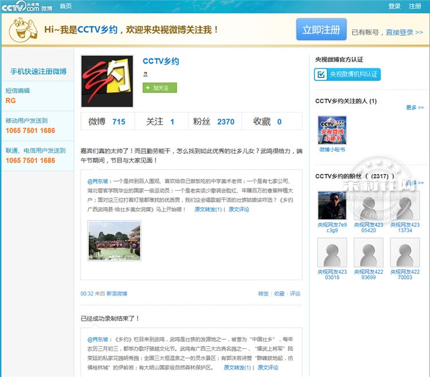This screenshot has height=377, width=430.
Task: Click 原文评论 in the second post
Action: pyautogui.click(x=268, y=367)
